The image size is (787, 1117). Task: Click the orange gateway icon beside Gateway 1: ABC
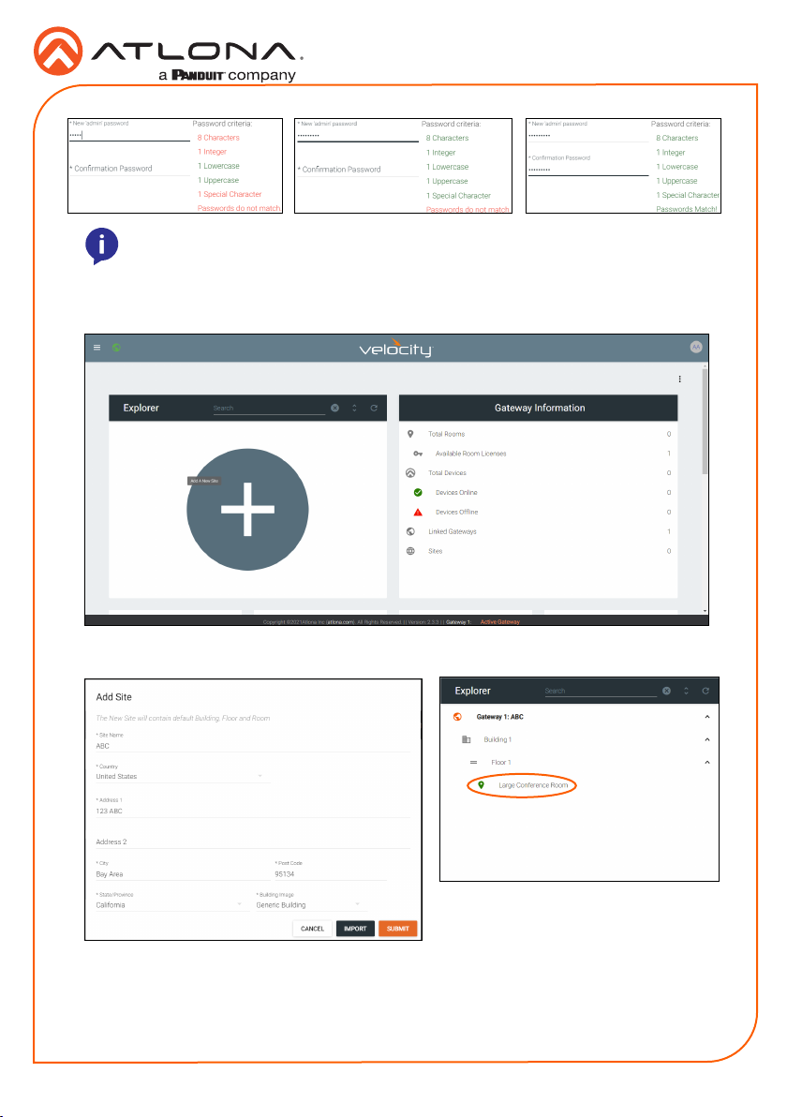click(x=457, y=717)
